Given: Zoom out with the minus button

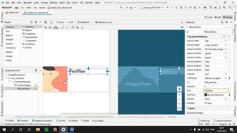Looking at the screenshot, I should [179, 99].
